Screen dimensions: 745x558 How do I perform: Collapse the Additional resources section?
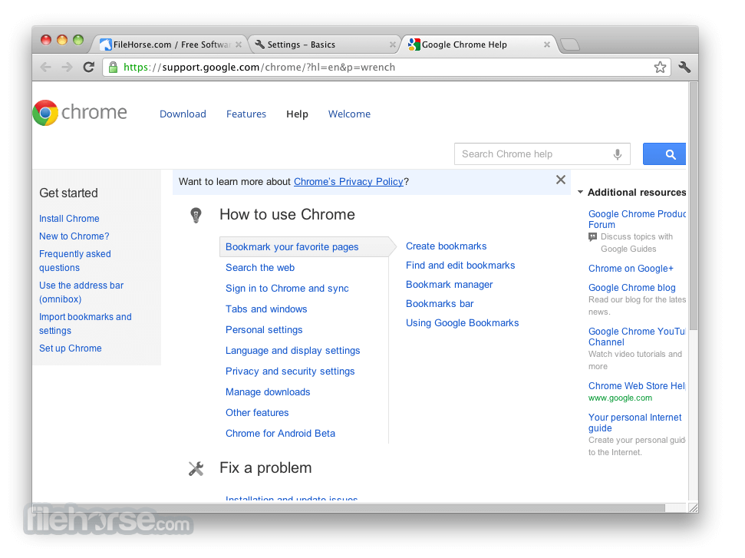pos(580,193)
